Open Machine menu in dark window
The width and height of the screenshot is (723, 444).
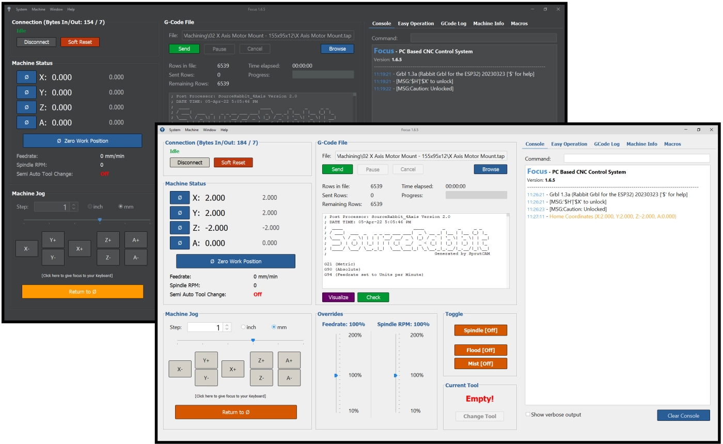tap(38, 9)
